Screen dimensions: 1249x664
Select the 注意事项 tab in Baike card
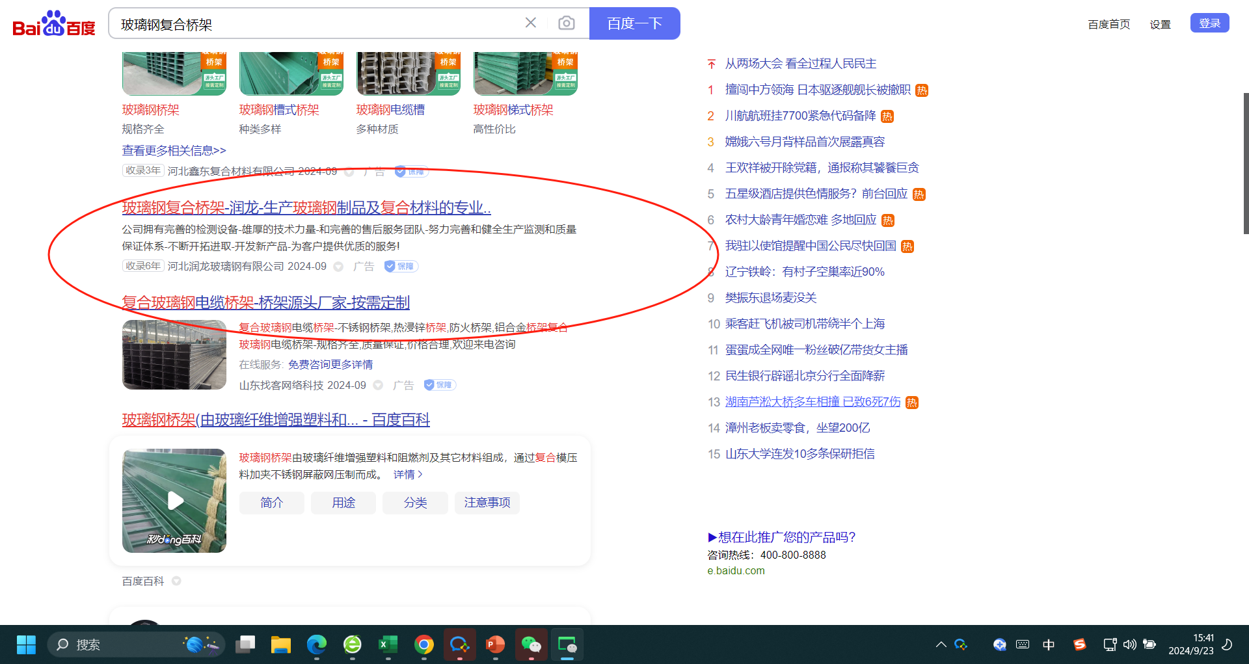tap(487, 503)
